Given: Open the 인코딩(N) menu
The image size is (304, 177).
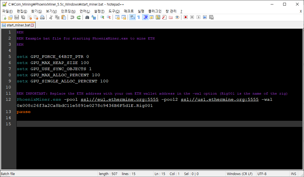Looking at the screenshot, I should (x=68, y=11).
